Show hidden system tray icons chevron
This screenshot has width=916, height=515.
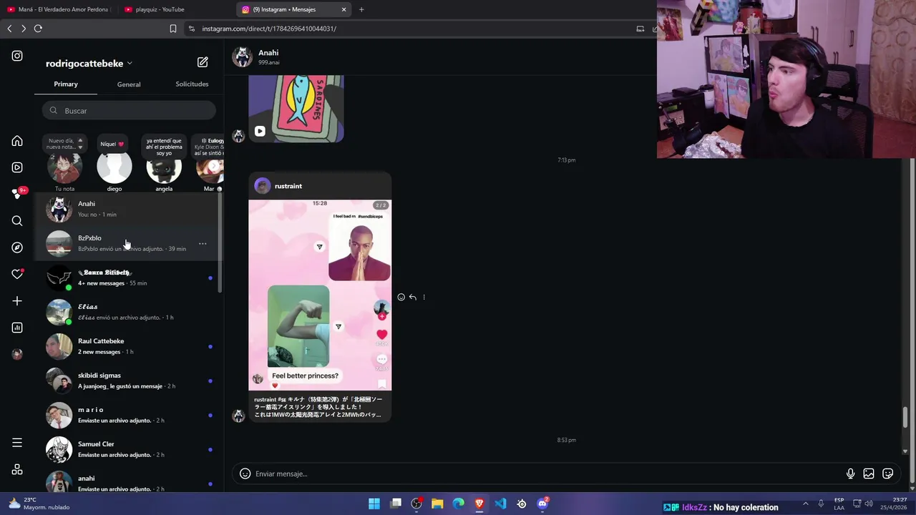805,504
